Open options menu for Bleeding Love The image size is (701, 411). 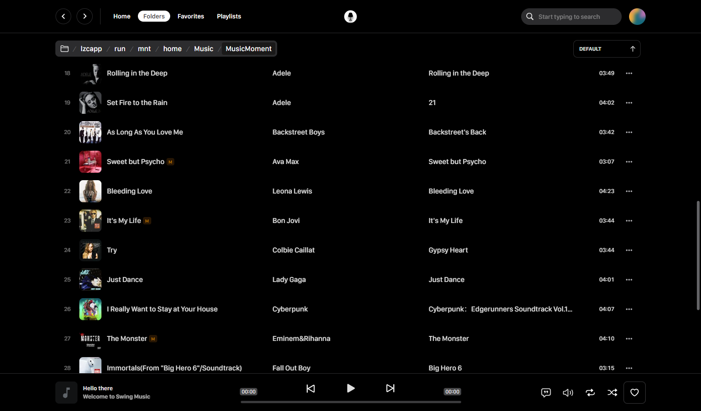tap(629, 191)
